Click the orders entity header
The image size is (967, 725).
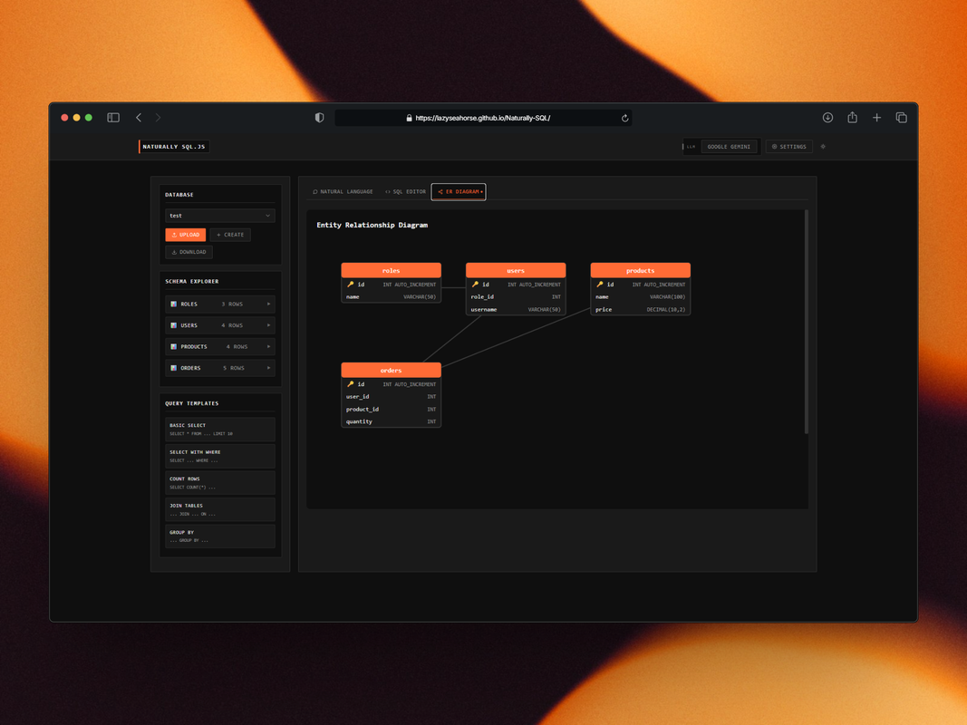391,370
